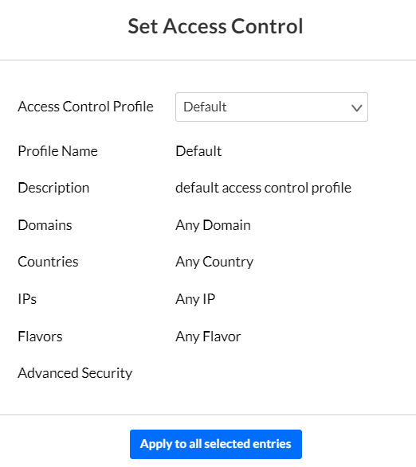The image size is (416, 467).
Task: Click Apply to all selected entries button
Action: 216,444
